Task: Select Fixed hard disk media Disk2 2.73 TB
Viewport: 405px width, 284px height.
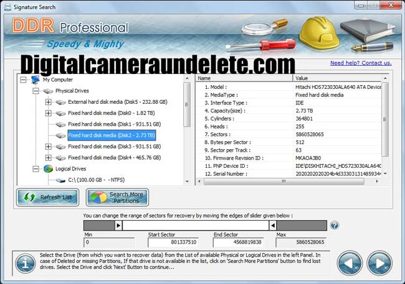Action: click(x=112, y=135)
